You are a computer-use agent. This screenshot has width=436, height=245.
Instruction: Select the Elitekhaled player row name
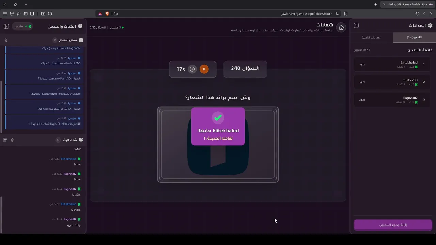pos(409,63)
